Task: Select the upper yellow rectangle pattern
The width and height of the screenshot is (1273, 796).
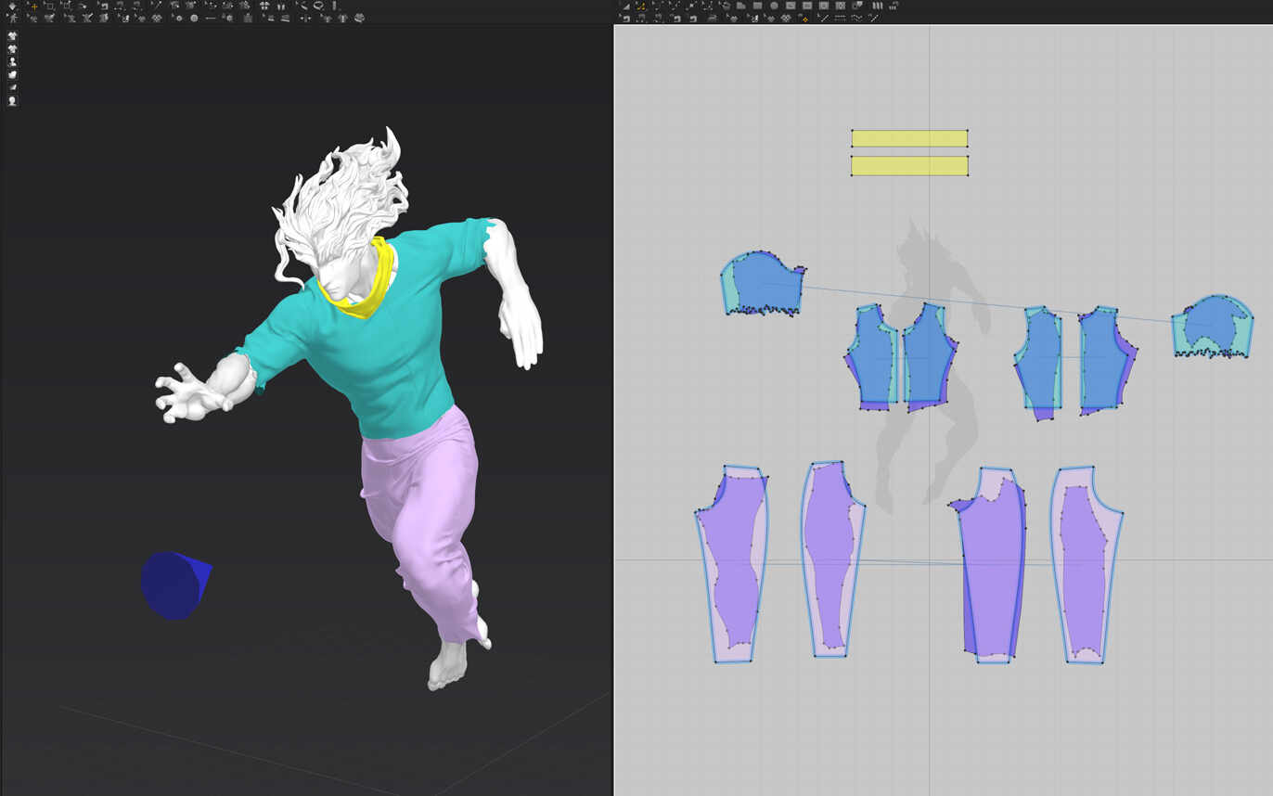Action: coord(909,138)
